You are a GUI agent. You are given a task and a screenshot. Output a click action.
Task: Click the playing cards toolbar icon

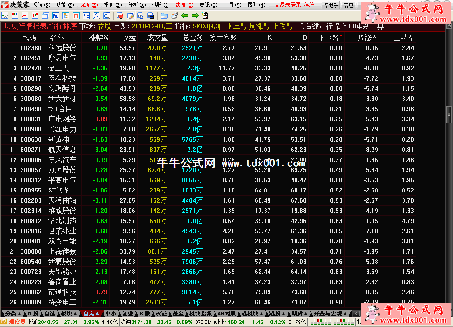coord(205,15)
